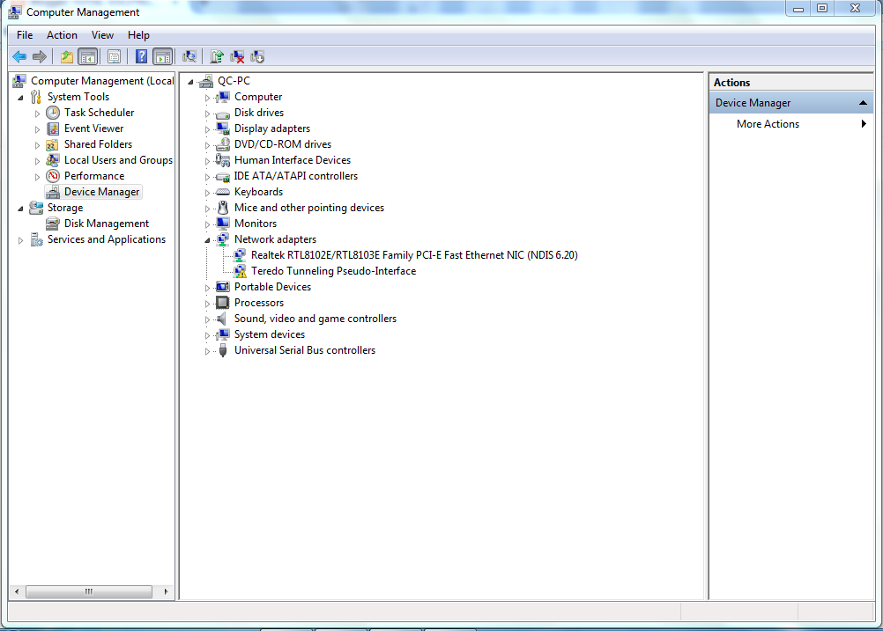Click the Performance icon in the tree
Screen dimensions: 883x631
[x=53, y=176]
